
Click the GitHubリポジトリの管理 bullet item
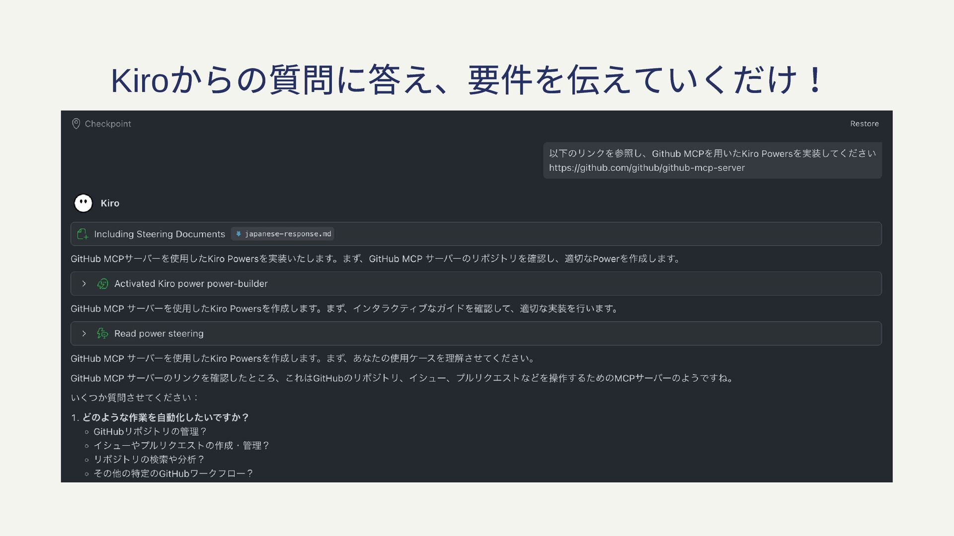[150, 432]
